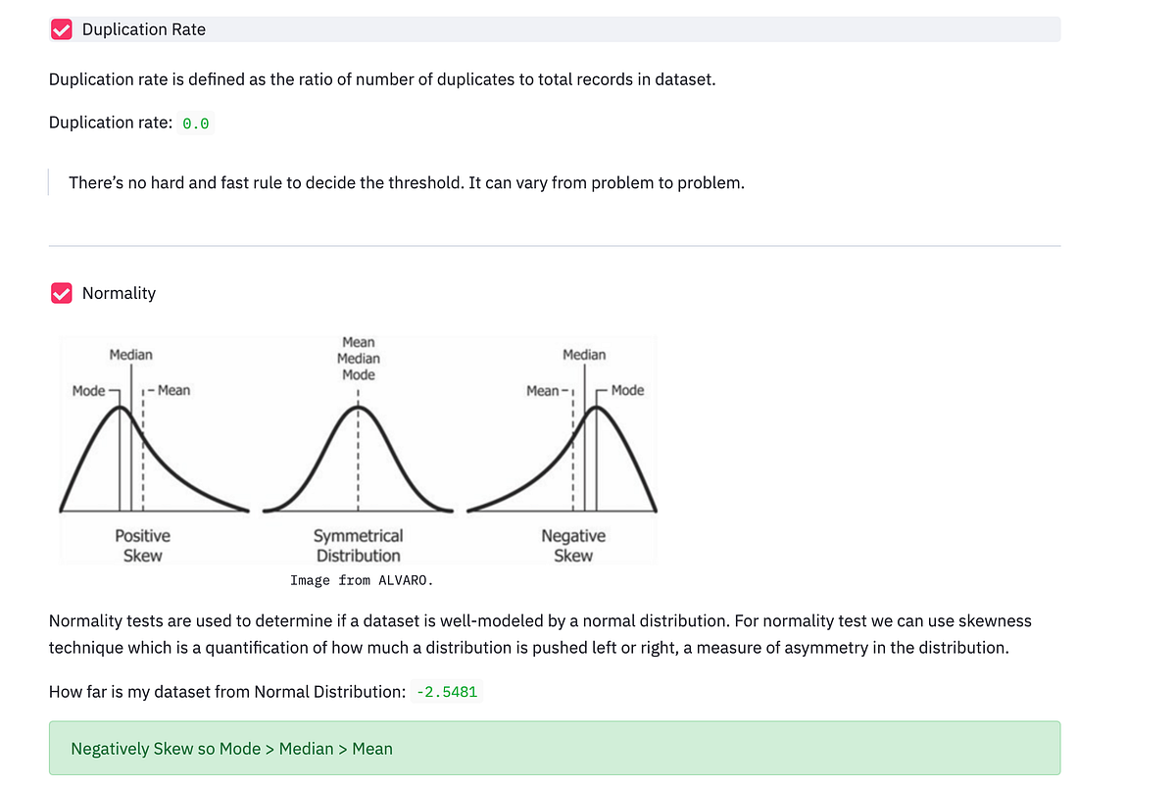
Task: Click the green code value 0.0
Action: point(195,123)
